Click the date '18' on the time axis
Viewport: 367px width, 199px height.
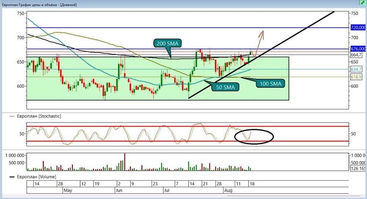click(252, 184)
